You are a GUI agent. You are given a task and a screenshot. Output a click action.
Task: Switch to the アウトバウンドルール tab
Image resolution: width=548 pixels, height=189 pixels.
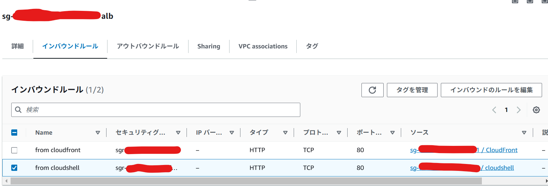(148, 46)
